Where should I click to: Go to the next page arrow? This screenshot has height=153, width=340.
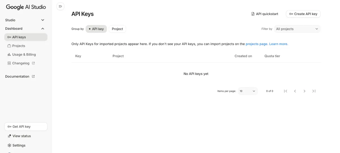(304, 91)
